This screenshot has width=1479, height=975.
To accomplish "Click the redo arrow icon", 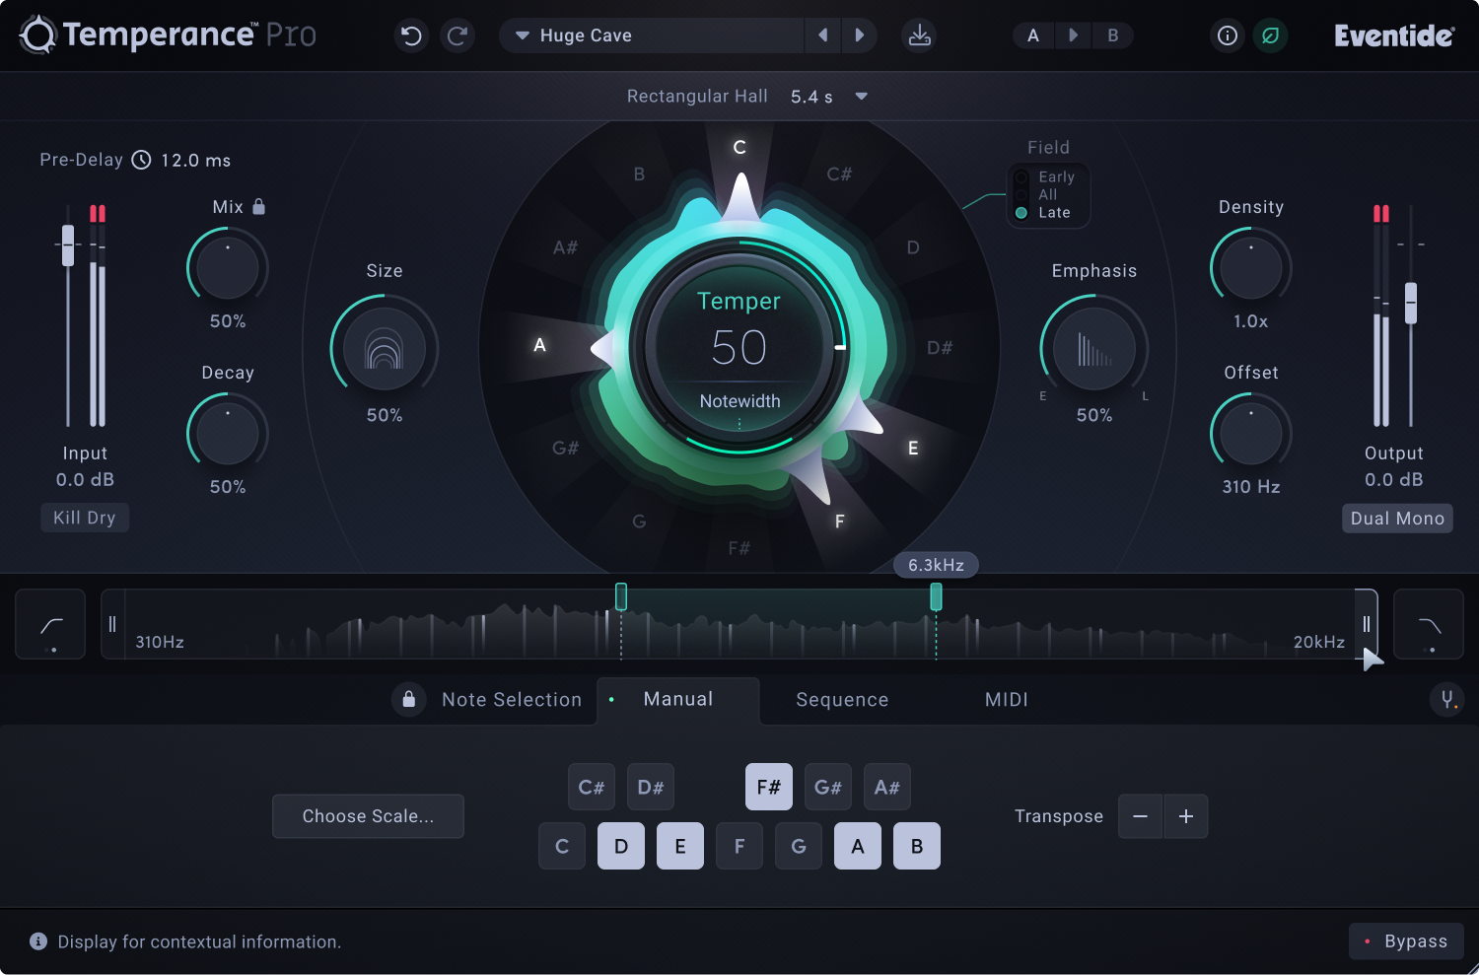I will pyautogui.click(x=458, y=36).
